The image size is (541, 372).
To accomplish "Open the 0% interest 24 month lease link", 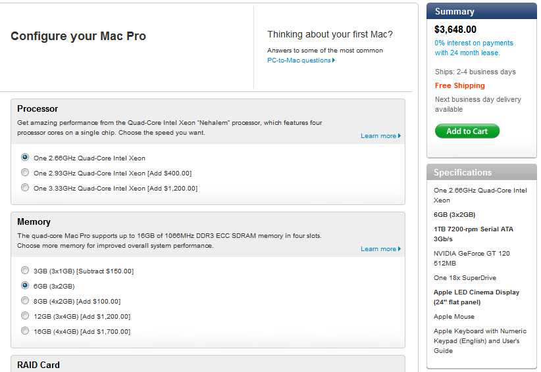I will (473, 48).
